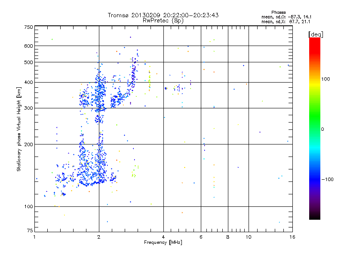Screen dimensions: 344x258
Task: Click the y-axis '600' tick label
Action: point(28,46)
